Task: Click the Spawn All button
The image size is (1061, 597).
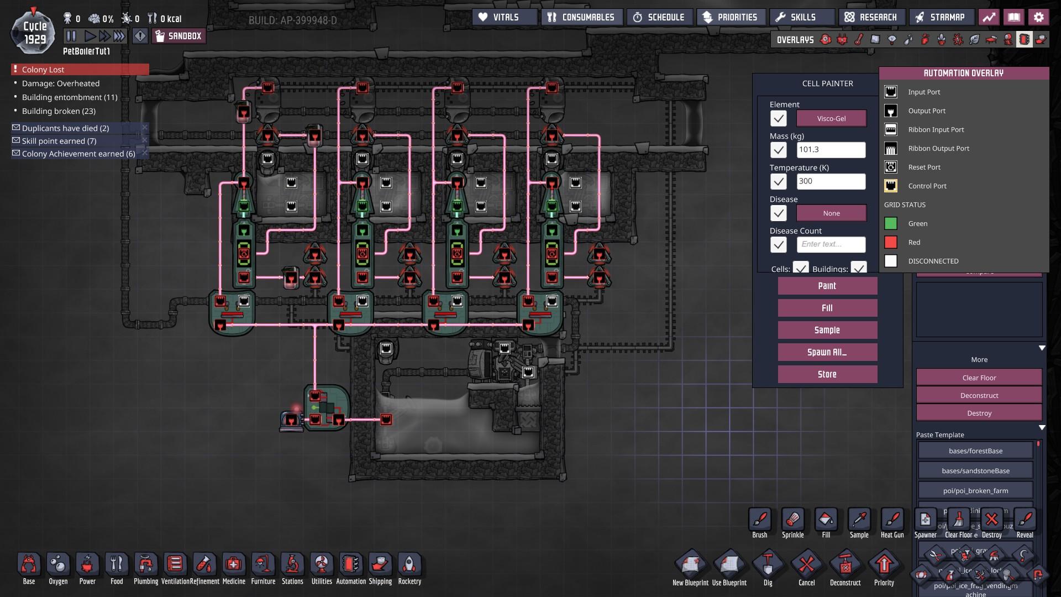Action: click(827, 352)
